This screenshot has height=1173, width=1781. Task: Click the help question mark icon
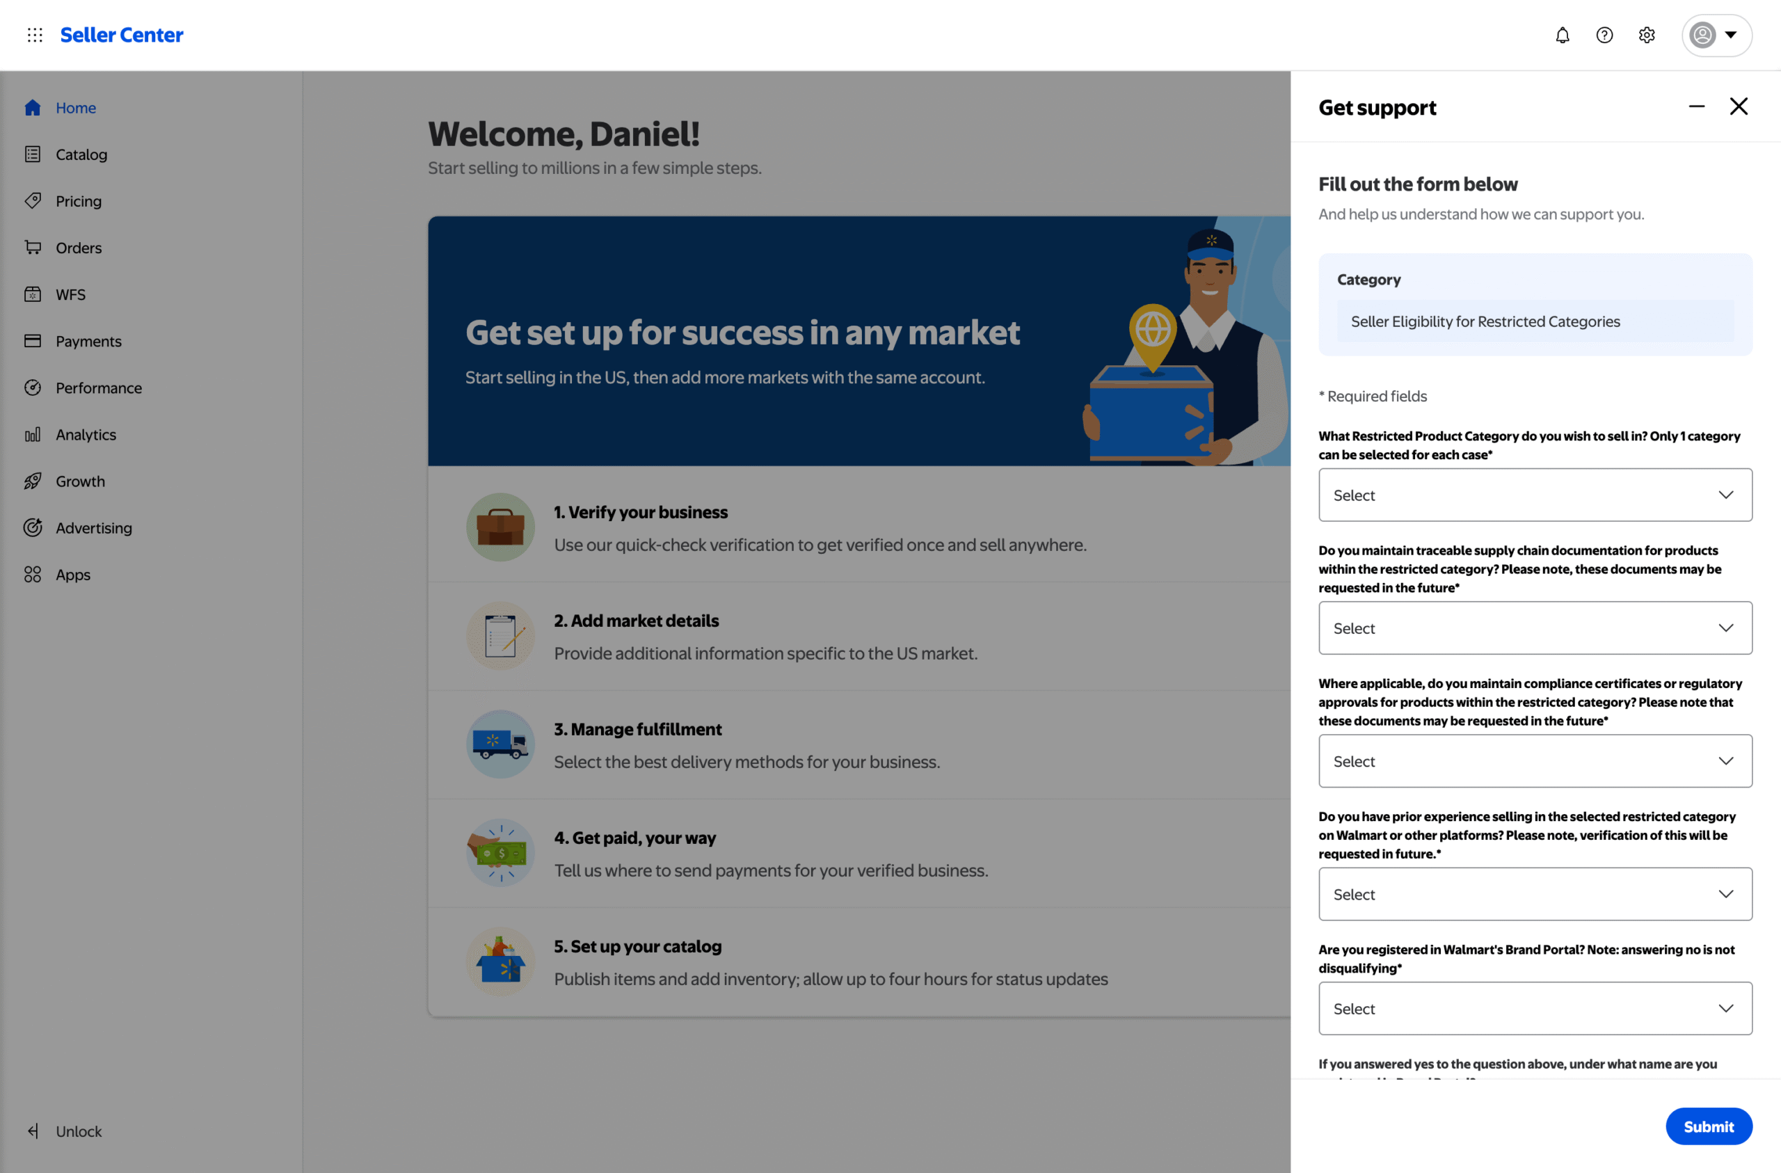click(1604, 35)
